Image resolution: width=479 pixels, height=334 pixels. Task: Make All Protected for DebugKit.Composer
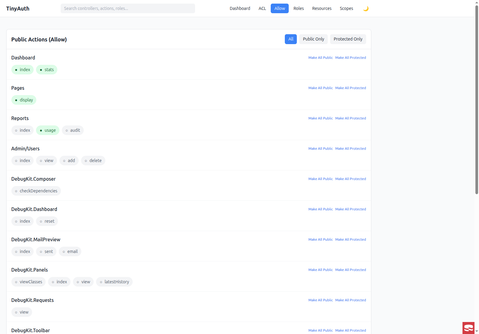click(351, 179)
